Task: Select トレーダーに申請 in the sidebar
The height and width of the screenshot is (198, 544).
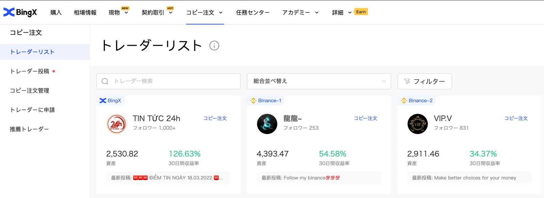Action: coord(32,110)
